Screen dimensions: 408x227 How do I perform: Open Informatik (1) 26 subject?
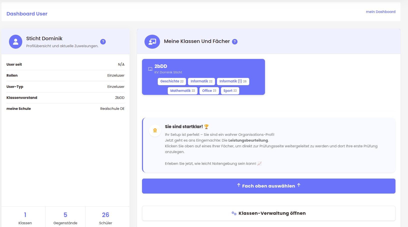click(x=233, y=81)
